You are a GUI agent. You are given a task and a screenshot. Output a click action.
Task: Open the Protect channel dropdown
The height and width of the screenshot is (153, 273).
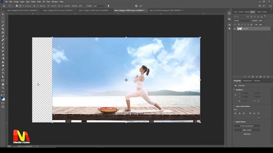point(99,6)
